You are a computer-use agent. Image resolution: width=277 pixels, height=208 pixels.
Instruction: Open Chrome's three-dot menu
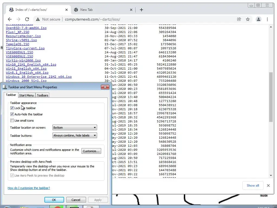point(267,19)
